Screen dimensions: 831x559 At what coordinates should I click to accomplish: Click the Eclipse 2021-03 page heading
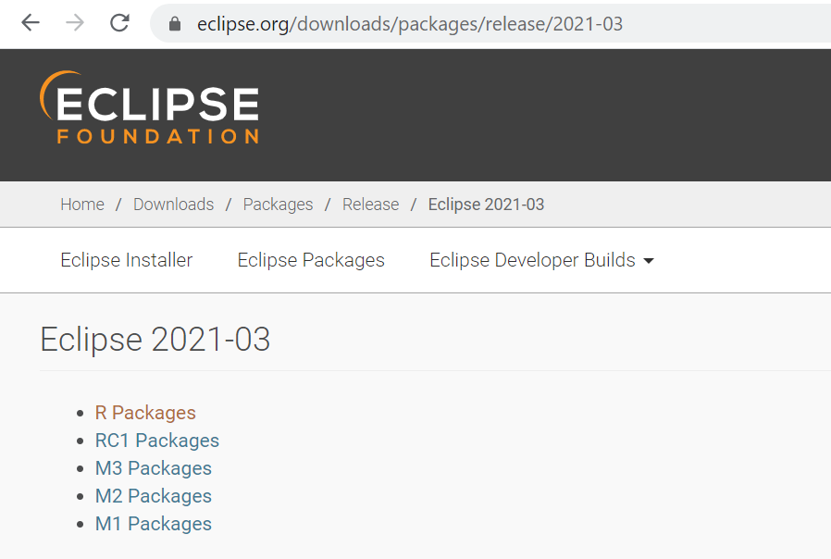point(155,339)
